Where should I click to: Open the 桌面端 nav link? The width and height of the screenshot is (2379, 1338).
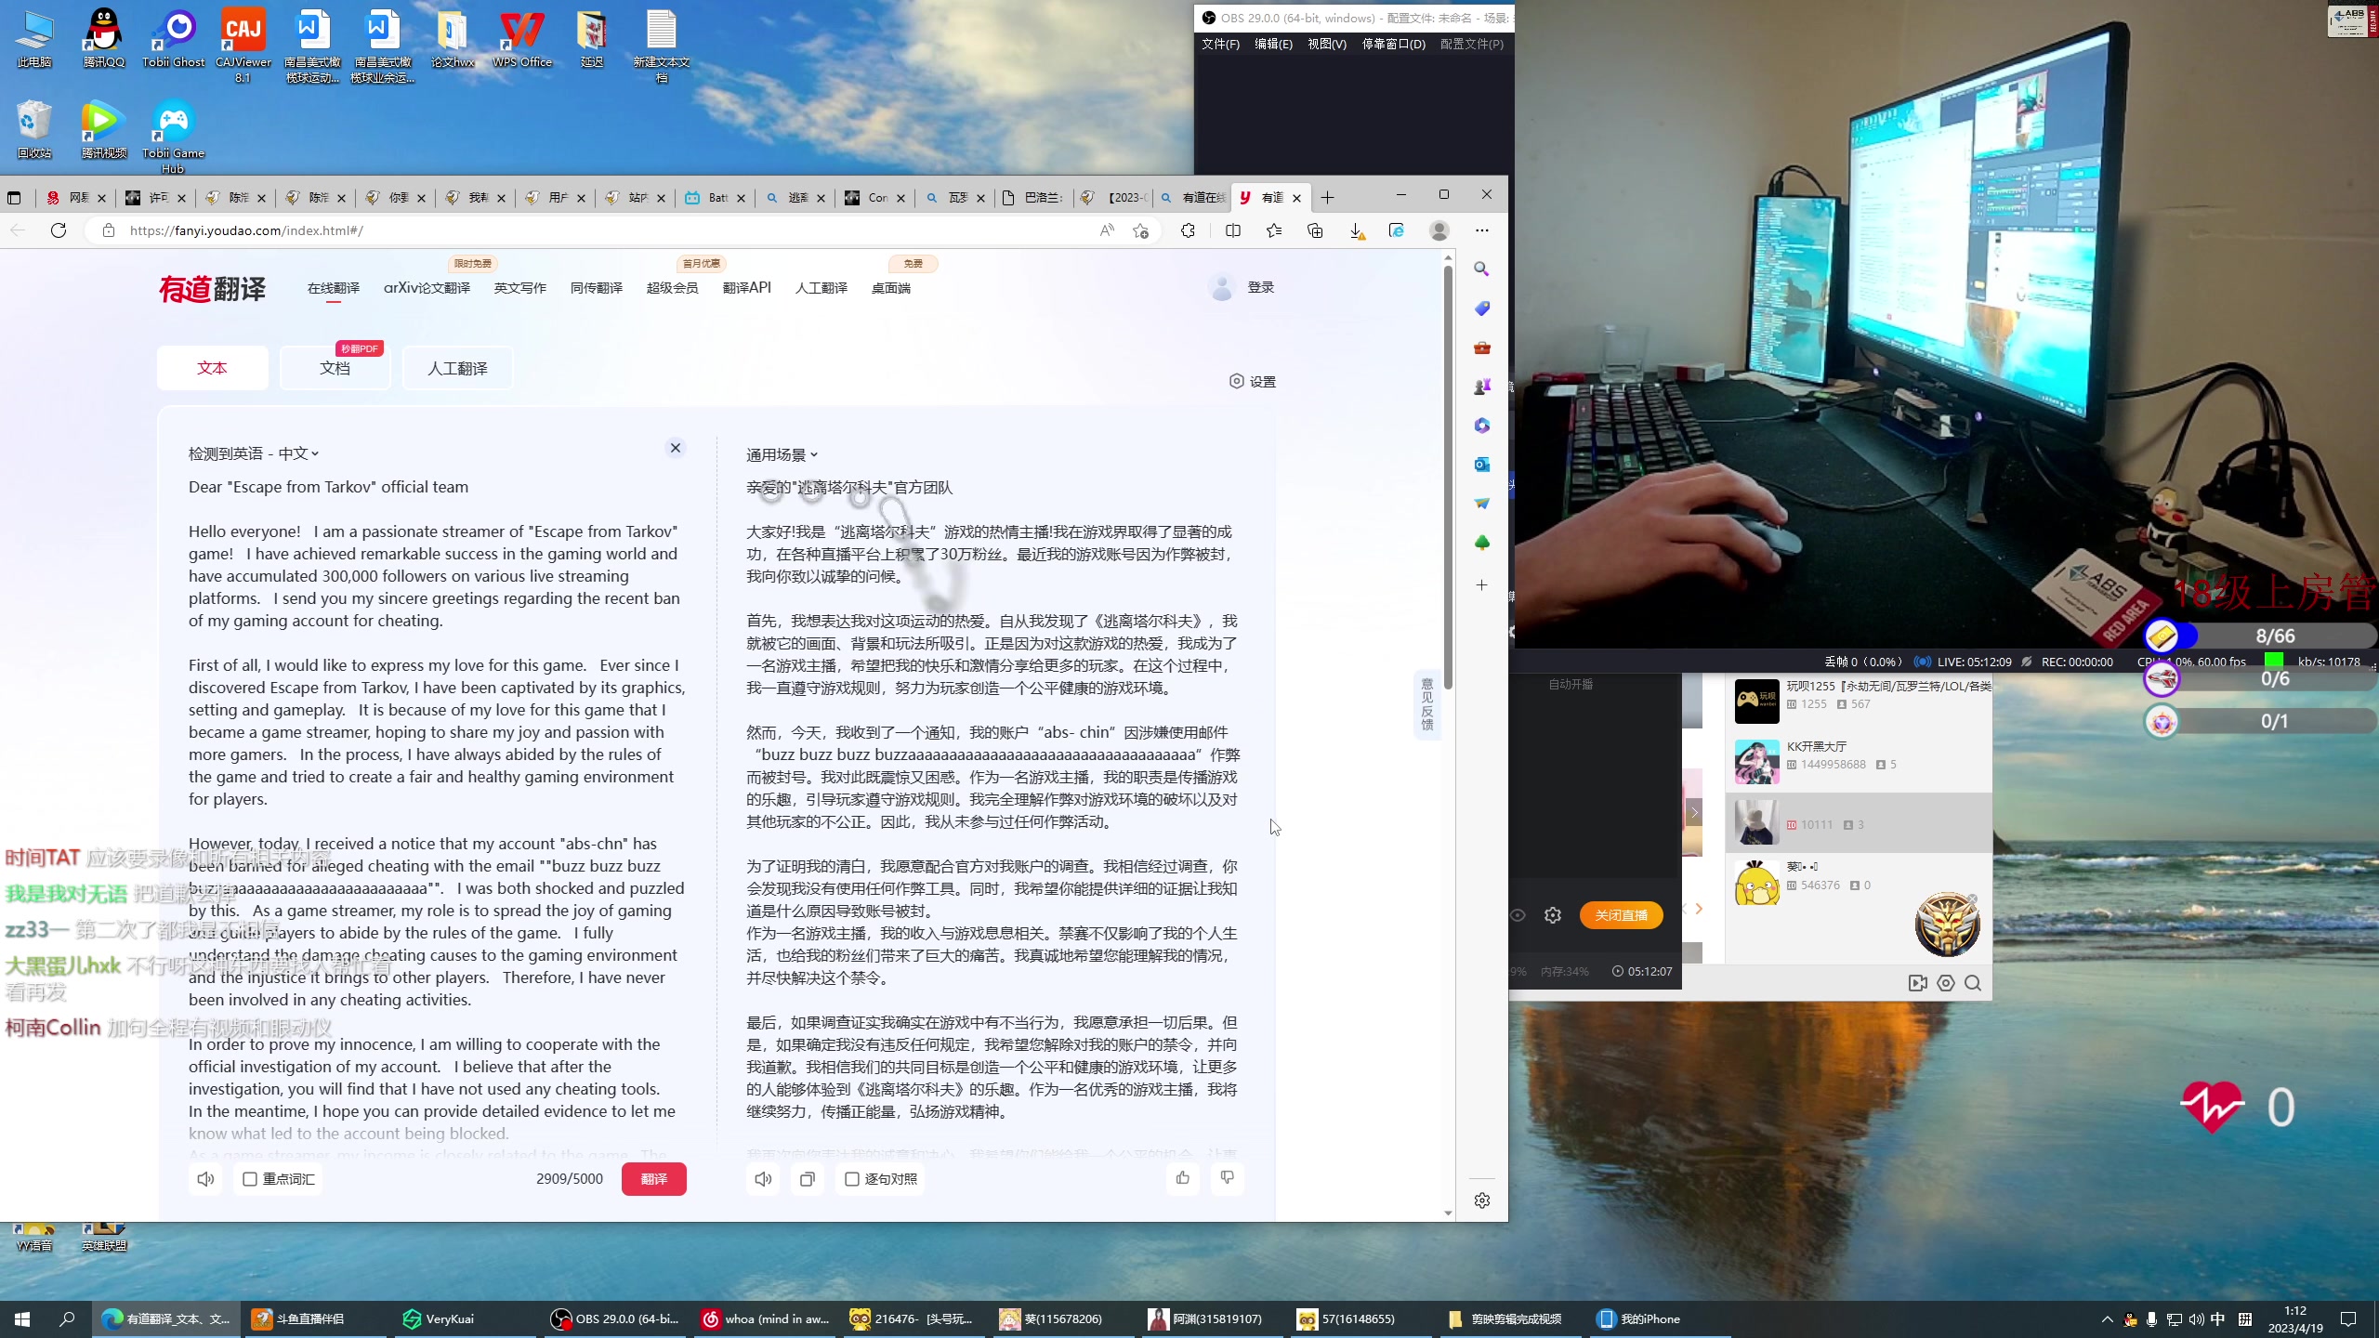pyautogui.click(x=890, y=288)
